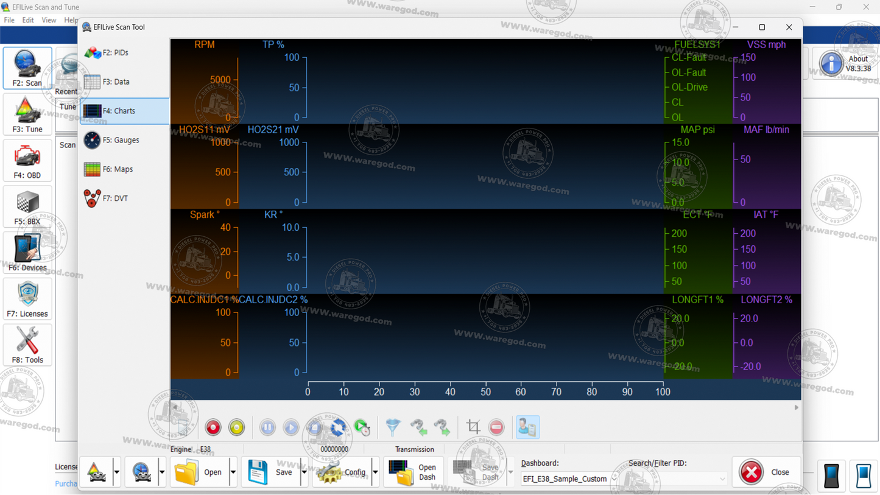880x495 pixels.
Task: Expand the Save Dash dropdown arrow
Action: (x=510, y=472)
